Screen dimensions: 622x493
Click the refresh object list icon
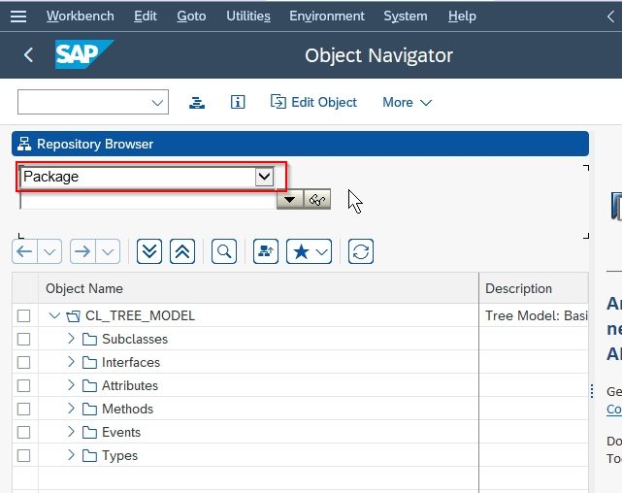361,251
